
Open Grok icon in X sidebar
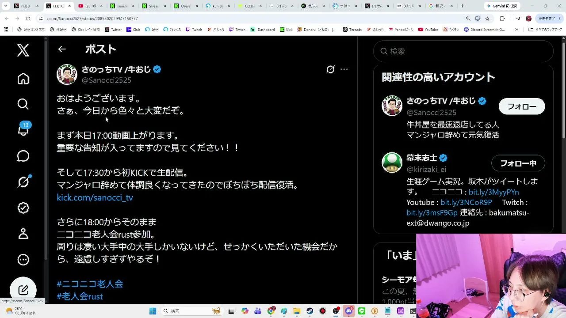23,182
